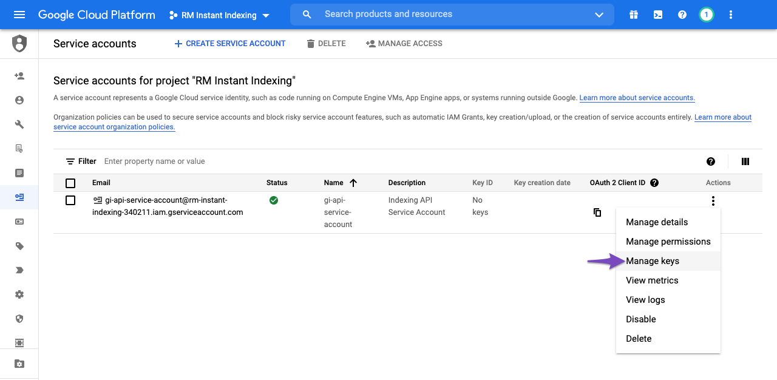Click the notifications badge icon

point(706,15)
